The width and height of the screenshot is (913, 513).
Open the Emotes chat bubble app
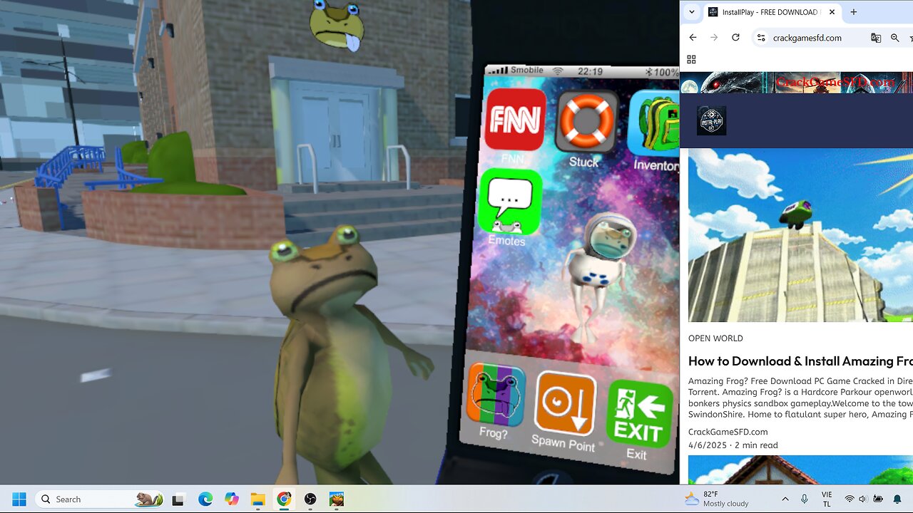pos(510,202)
